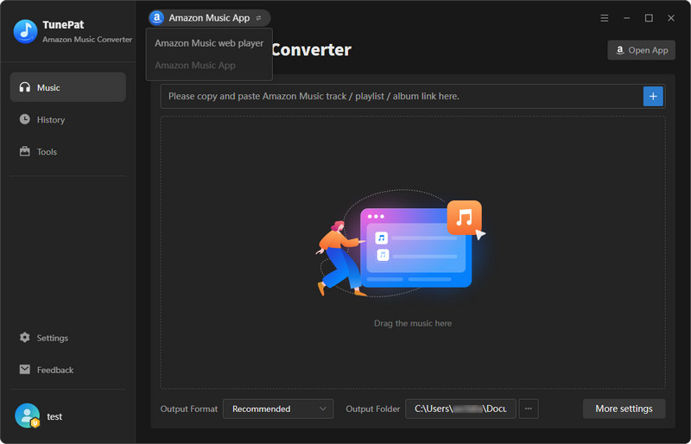The width and height of the screenshot is (691, 444).
Task: Click the Output Format label
Action: 189,409
